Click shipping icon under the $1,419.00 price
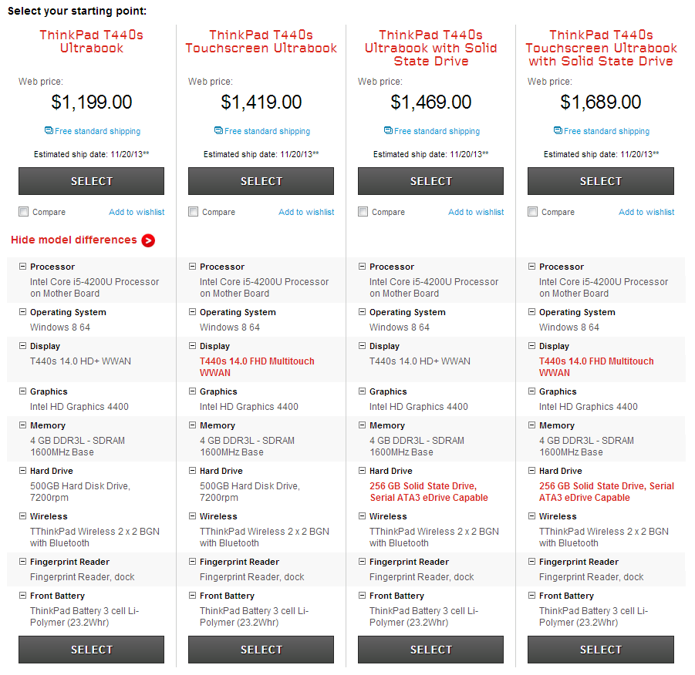Viewport: 695px width, 675px height. [x=219, y=131]
